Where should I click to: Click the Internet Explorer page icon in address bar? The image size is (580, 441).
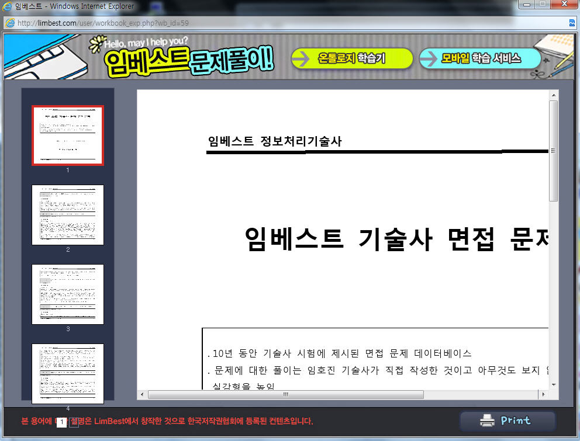[10, 23]
